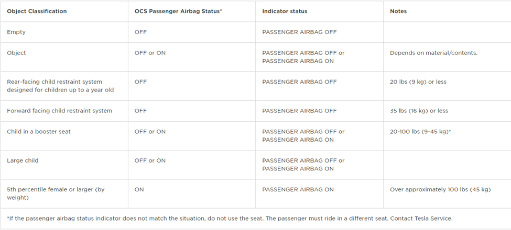
Task: Click the Indicator status column header
Action: [x=285, y=11]
